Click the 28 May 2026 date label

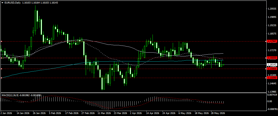pos(218,113)
